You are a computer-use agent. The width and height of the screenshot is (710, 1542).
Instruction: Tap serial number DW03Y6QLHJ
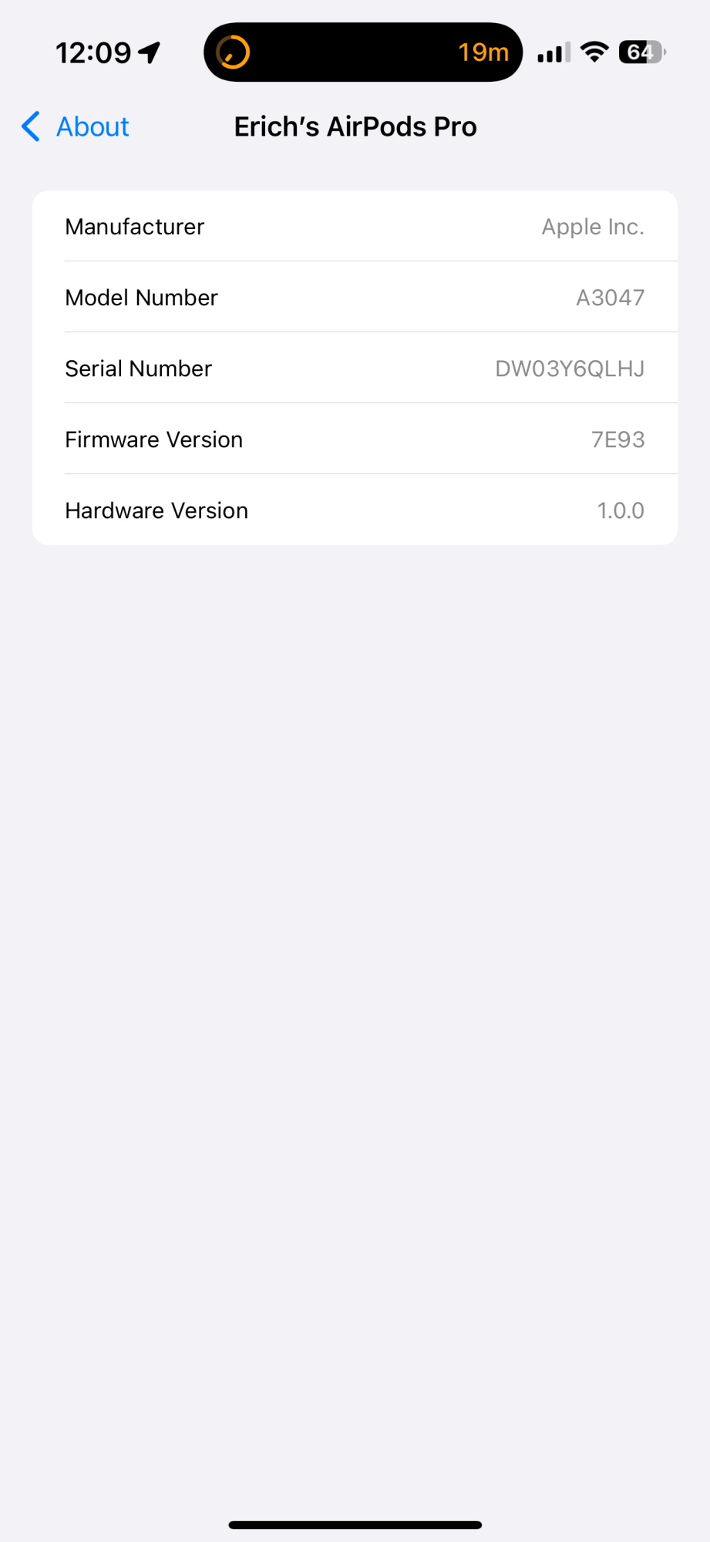(570, 369)
